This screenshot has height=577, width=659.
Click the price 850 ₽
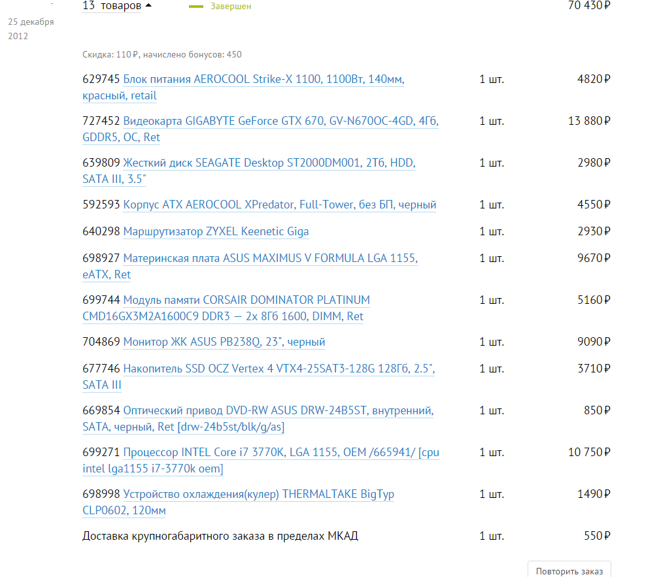597,411
